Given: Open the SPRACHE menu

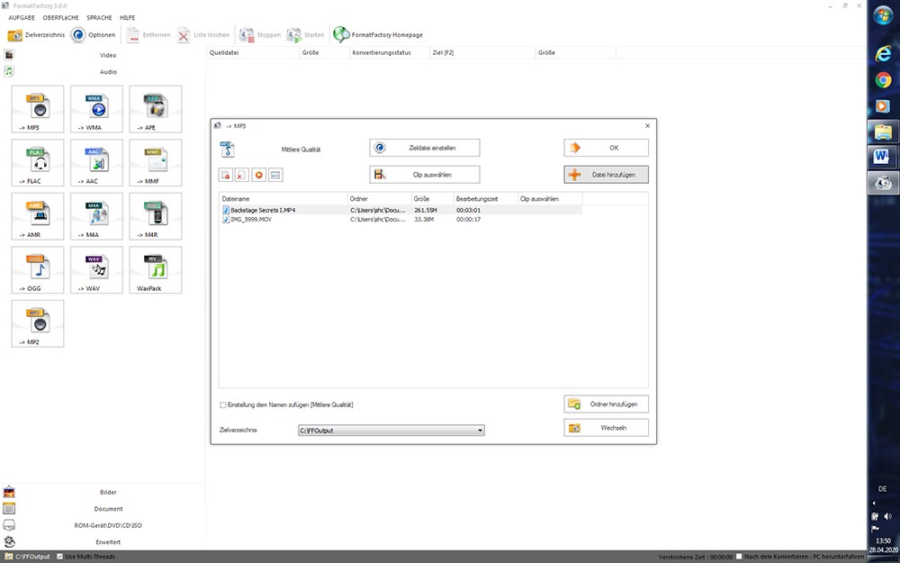Looking at the screenshot, I should (x=98, y=17).
